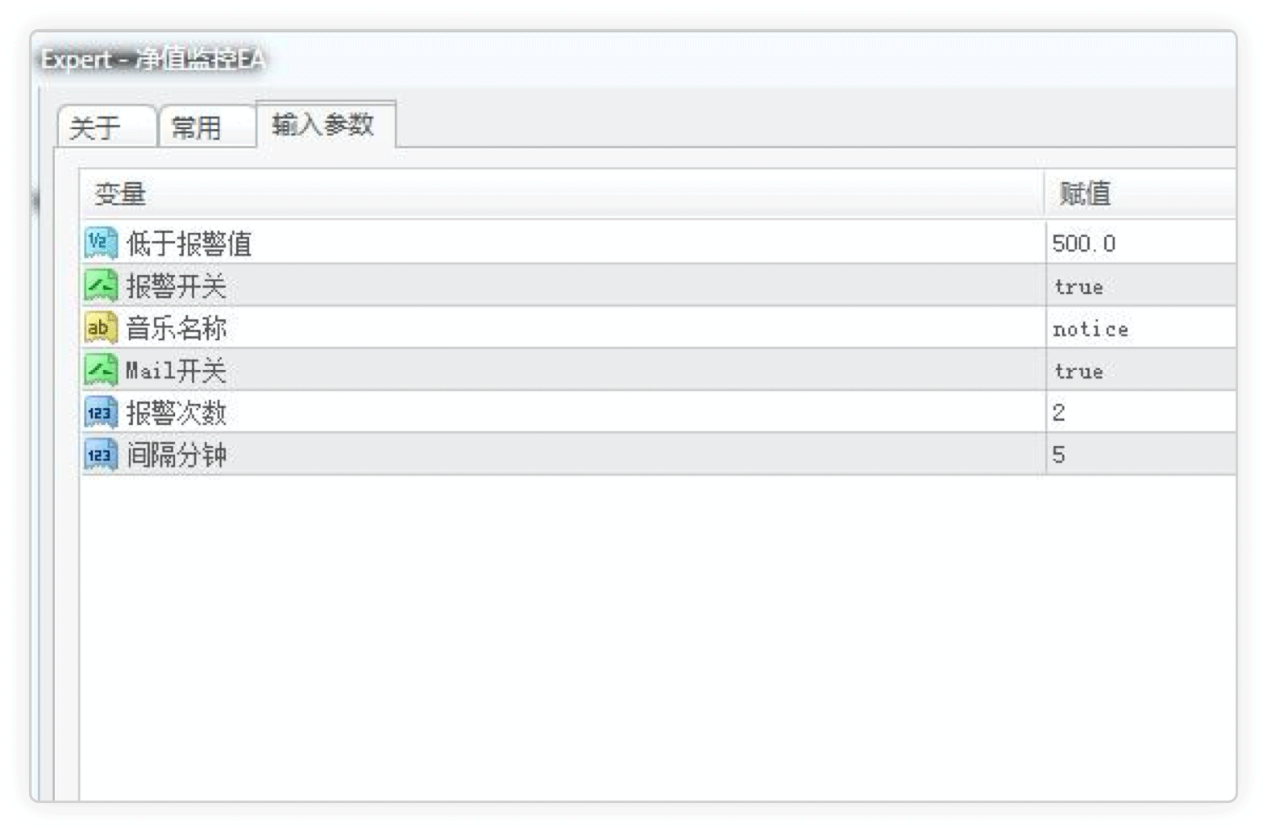This screenshot has height=832, width=1267.
Task: Select the 输入参数 tab
Action: point(325,124)
